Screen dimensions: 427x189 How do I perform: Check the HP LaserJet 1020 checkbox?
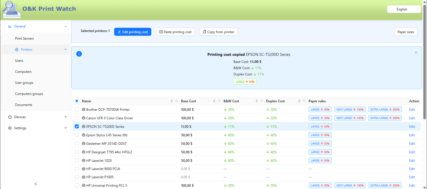click(77, 160)
